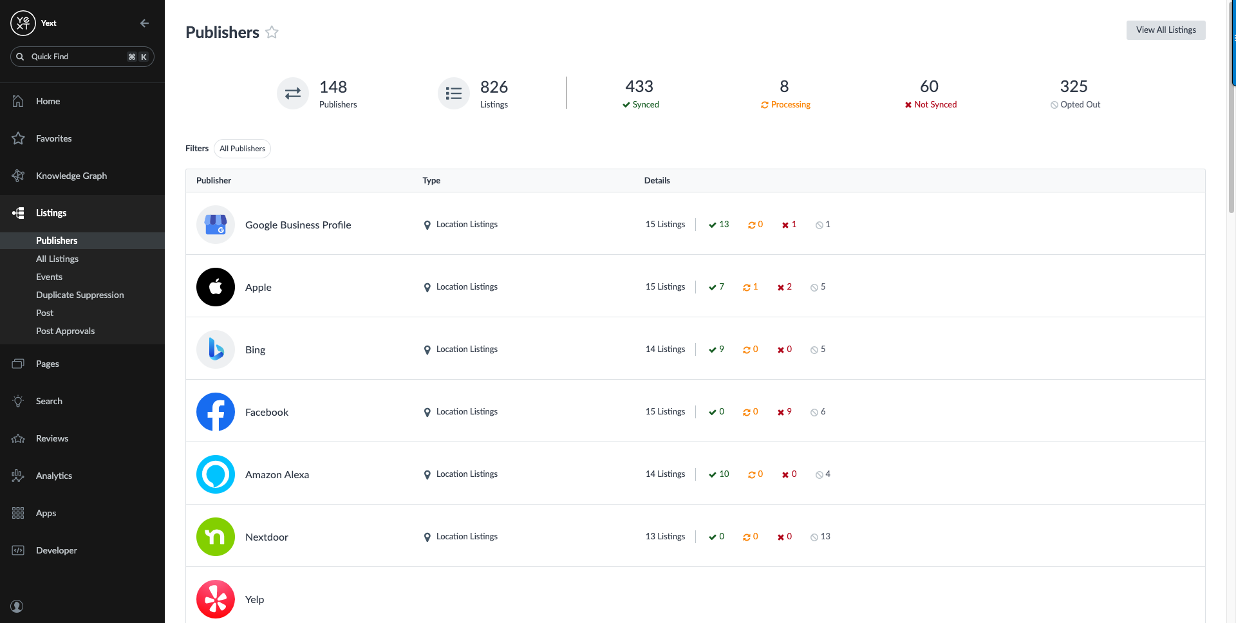Click the Yext logo

click(23, 23)
